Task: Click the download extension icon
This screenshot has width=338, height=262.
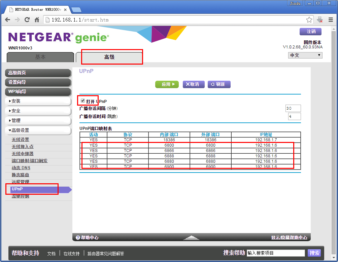Action: point(320,20)
